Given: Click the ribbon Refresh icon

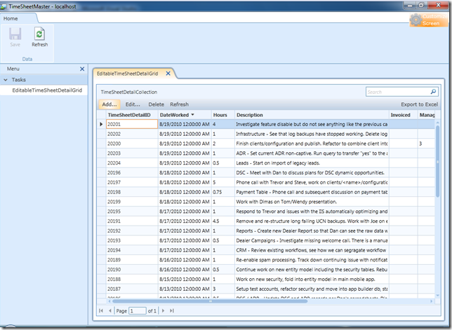Looking at the screenshot, I should pyautogui.click(x=39, y=34).
